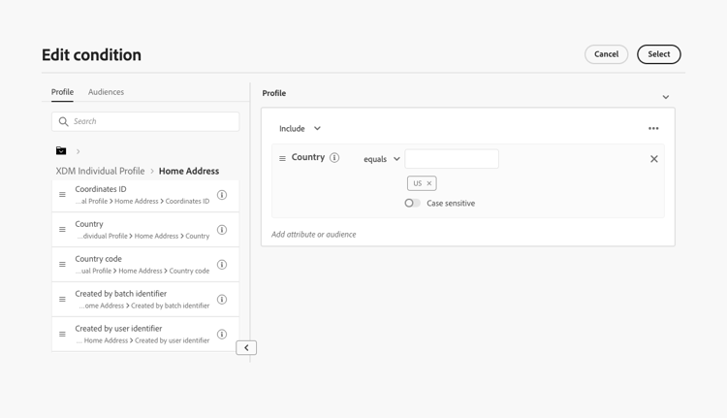The height and width of the screenshot is (418, 727).
Task: Open info for Coordinates ID attribute
Action: point(222,195)
